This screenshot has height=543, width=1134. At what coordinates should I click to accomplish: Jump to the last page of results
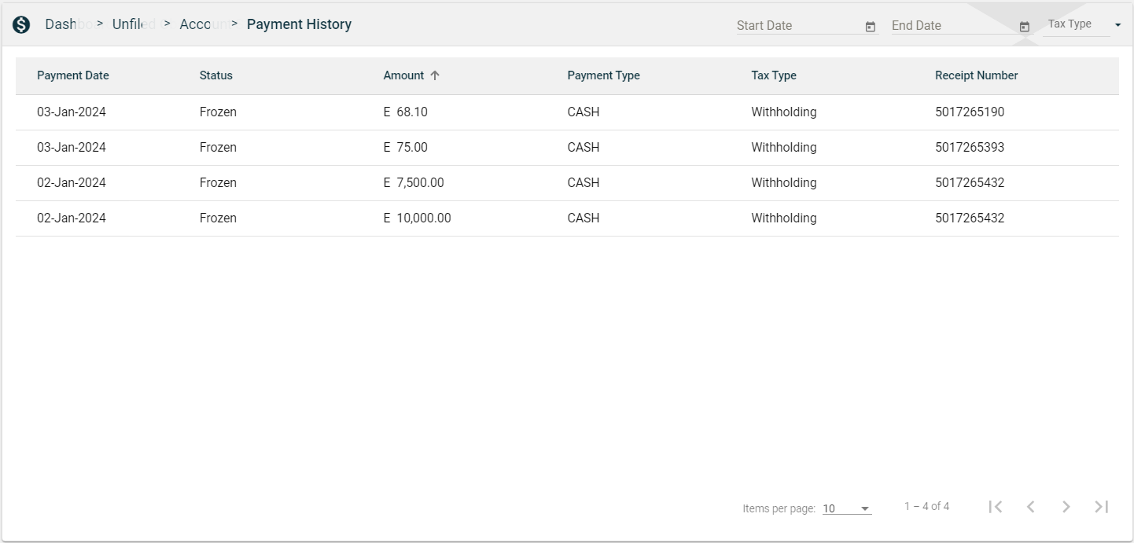[1101, 507]
